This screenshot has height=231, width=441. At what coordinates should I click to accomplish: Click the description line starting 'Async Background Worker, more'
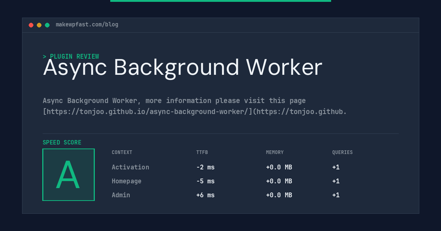[x=174, y=100]
